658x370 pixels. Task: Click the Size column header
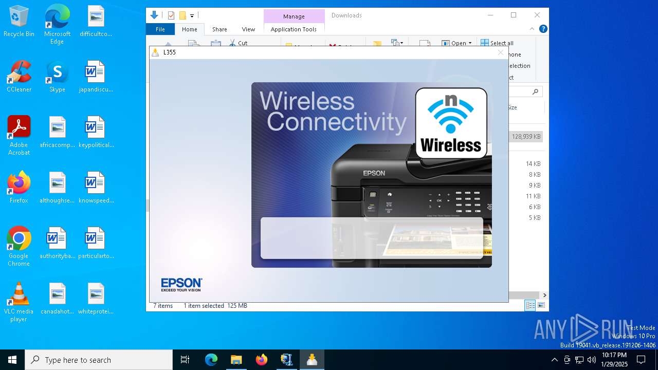point(513,107)
